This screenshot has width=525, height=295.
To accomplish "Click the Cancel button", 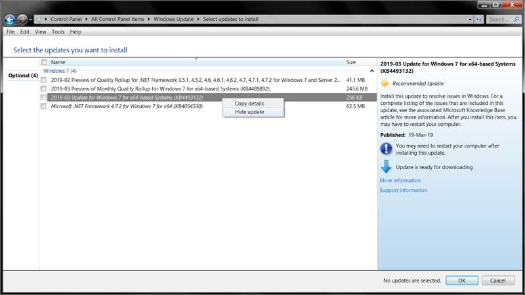I will (x=497, y=281).
